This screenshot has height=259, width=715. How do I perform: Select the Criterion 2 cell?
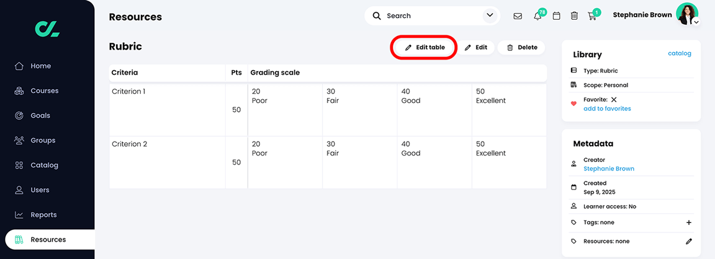coord(168,162)
